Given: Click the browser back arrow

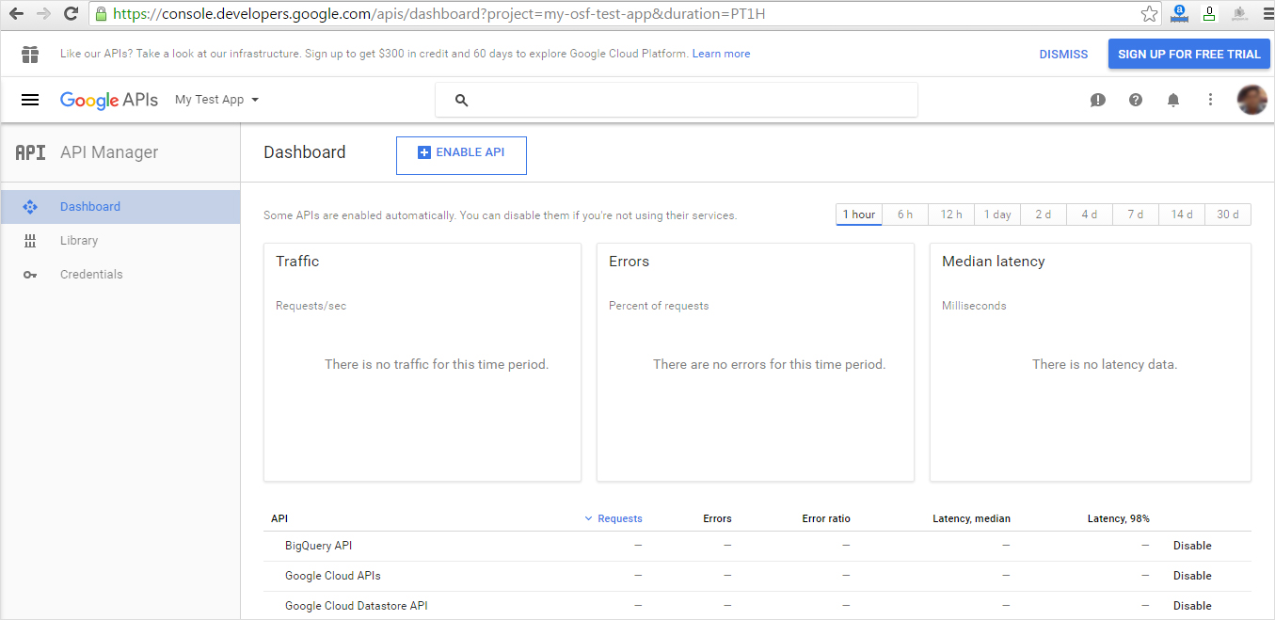Looking at the screenshot, I should point(16,14).
